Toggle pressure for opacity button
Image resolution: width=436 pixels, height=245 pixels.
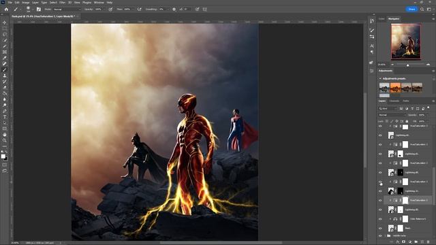[x=110, y=9]
